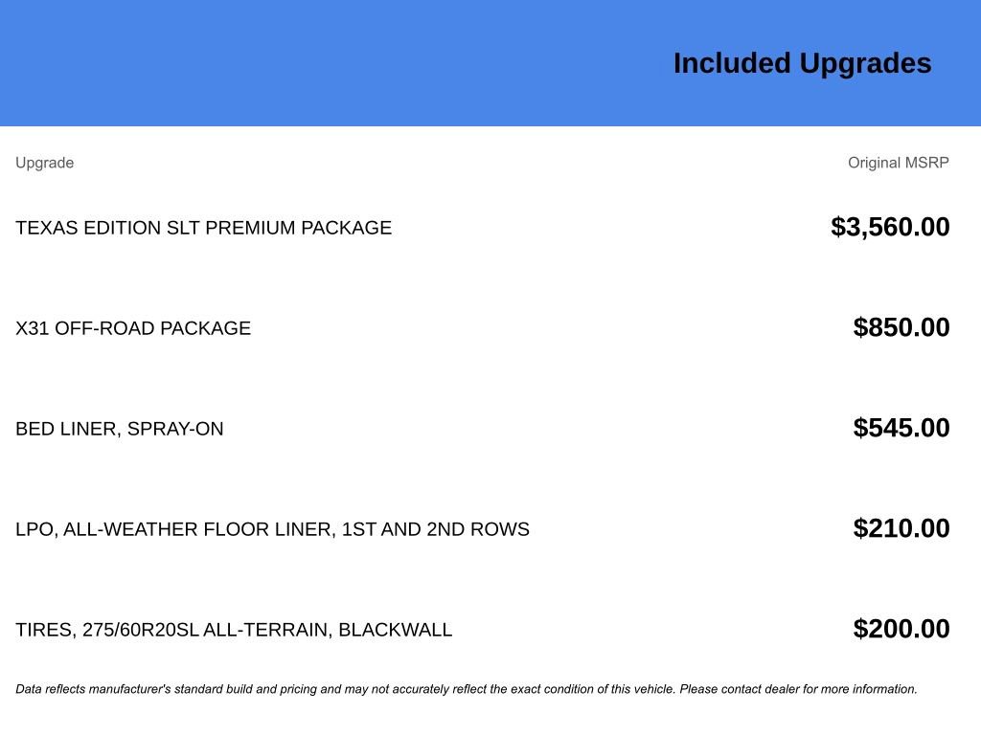
Task: Click the $200.00 price
Action: pos(901,629)
